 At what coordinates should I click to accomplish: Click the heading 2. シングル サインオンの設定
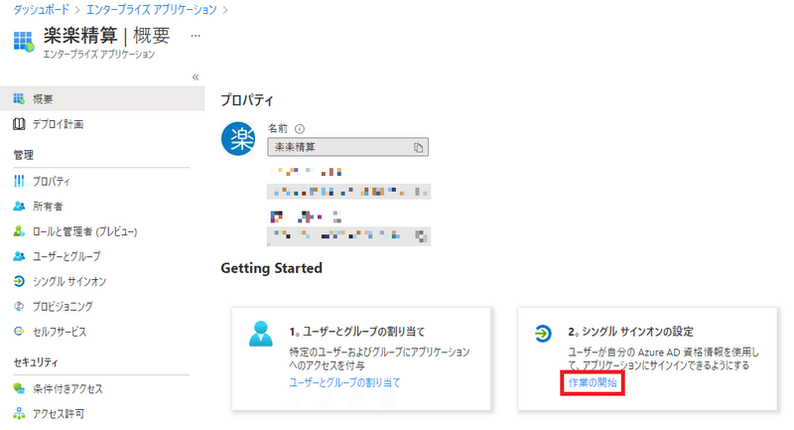click(631, 332)
